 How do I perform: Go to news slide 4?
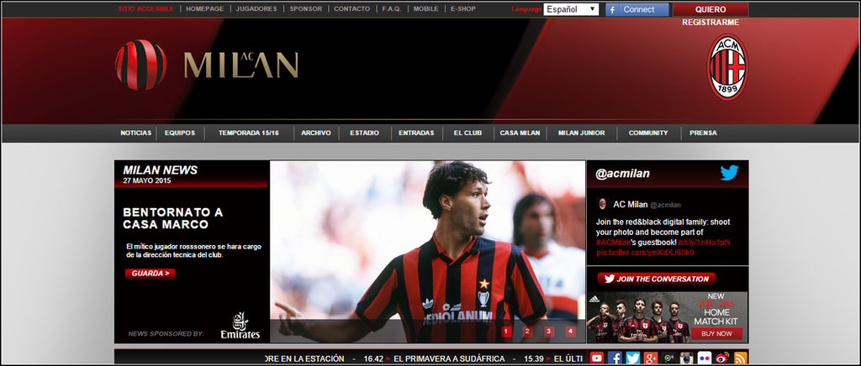(x=571, y=332)
